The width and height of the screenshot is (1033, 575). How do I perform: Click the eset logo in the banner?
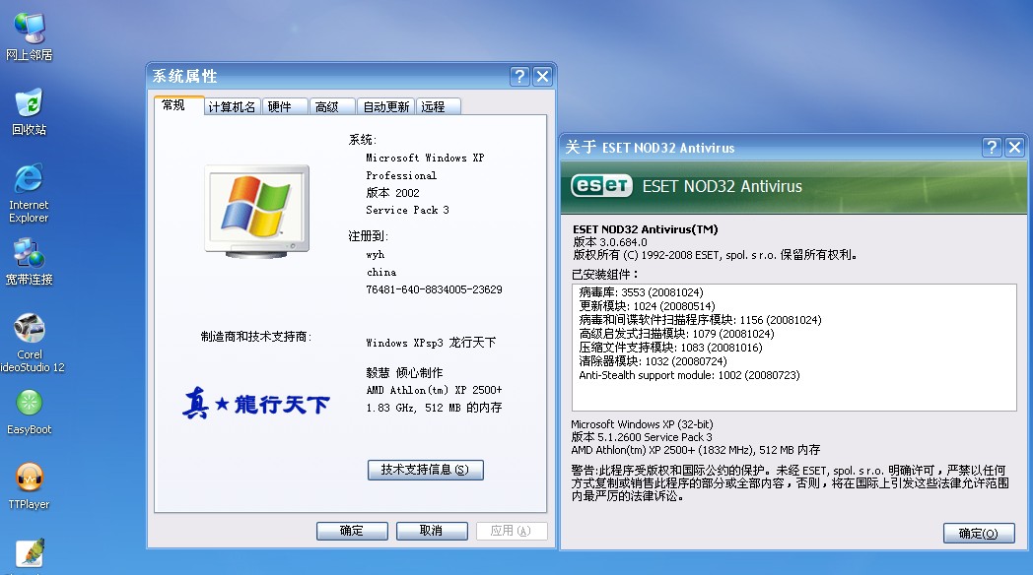601,186
